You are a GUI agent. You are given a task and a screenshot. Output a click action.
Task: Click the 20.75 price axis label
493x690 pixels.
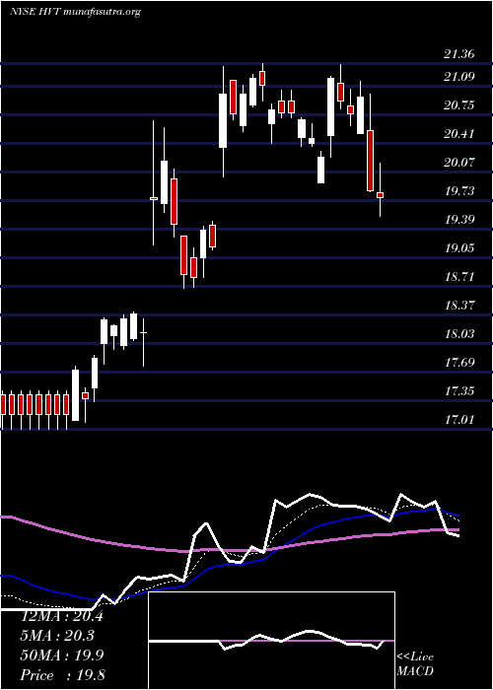[459, 105]
